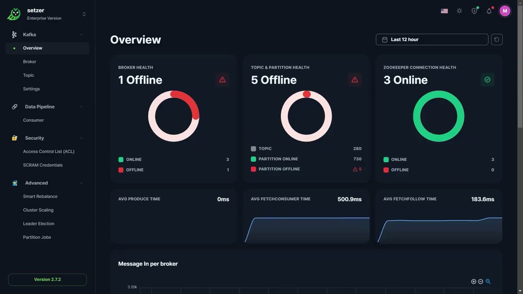Screen dimensions: 523x294
Task: Click the 3 Online heading
Action: pos(405,80)
